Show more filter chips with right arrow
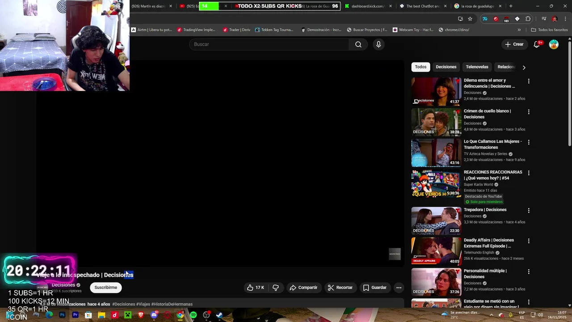572x322 pixels. pos(524,68)
